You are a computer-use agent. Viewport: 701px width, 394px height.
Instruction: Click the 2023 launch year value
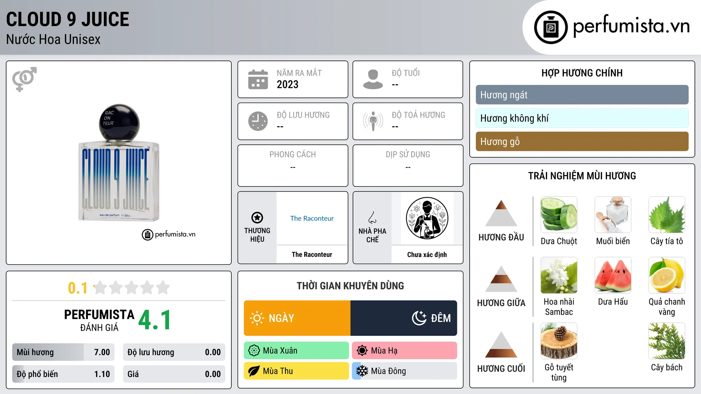(x=288, y=84)
